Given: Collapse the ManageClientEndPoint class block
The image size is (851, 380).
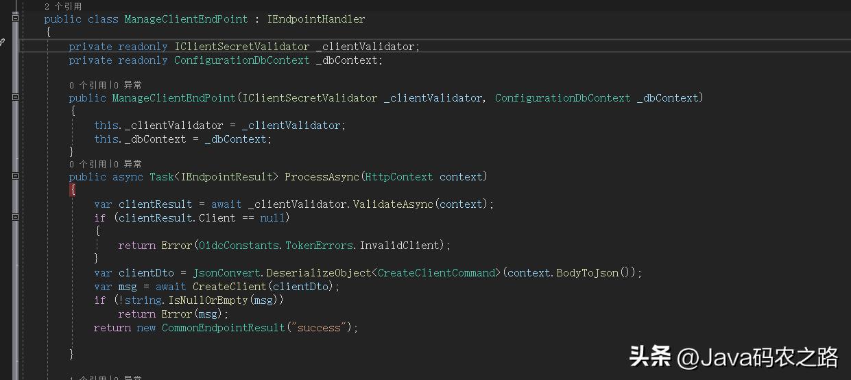Looking at the screenshot, I should (15, 19).
